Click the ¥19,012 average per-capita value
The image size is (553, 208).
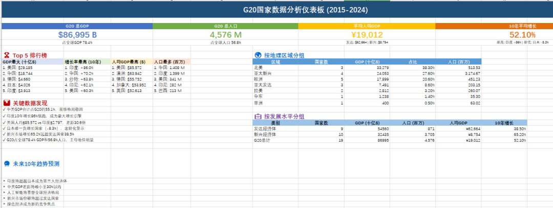tap(367, 34)
